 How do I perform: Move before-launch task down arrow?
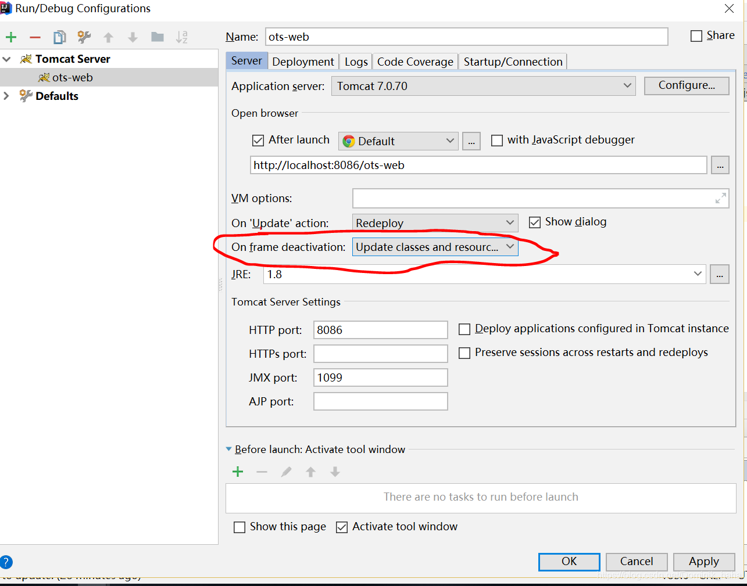[x=335, y=472]
